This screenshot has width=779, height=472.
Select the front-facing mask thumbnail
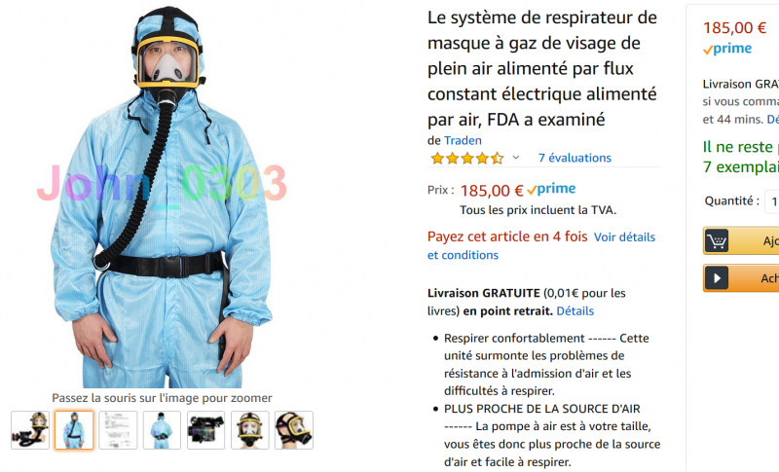tap(250, 430)
